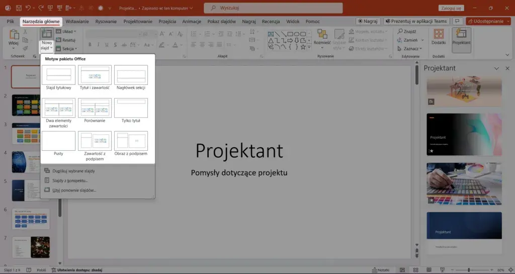This screenshot has height=274, width=515.
Task: Click the Wyszukaj search field
Action: (x=273, y=8)
